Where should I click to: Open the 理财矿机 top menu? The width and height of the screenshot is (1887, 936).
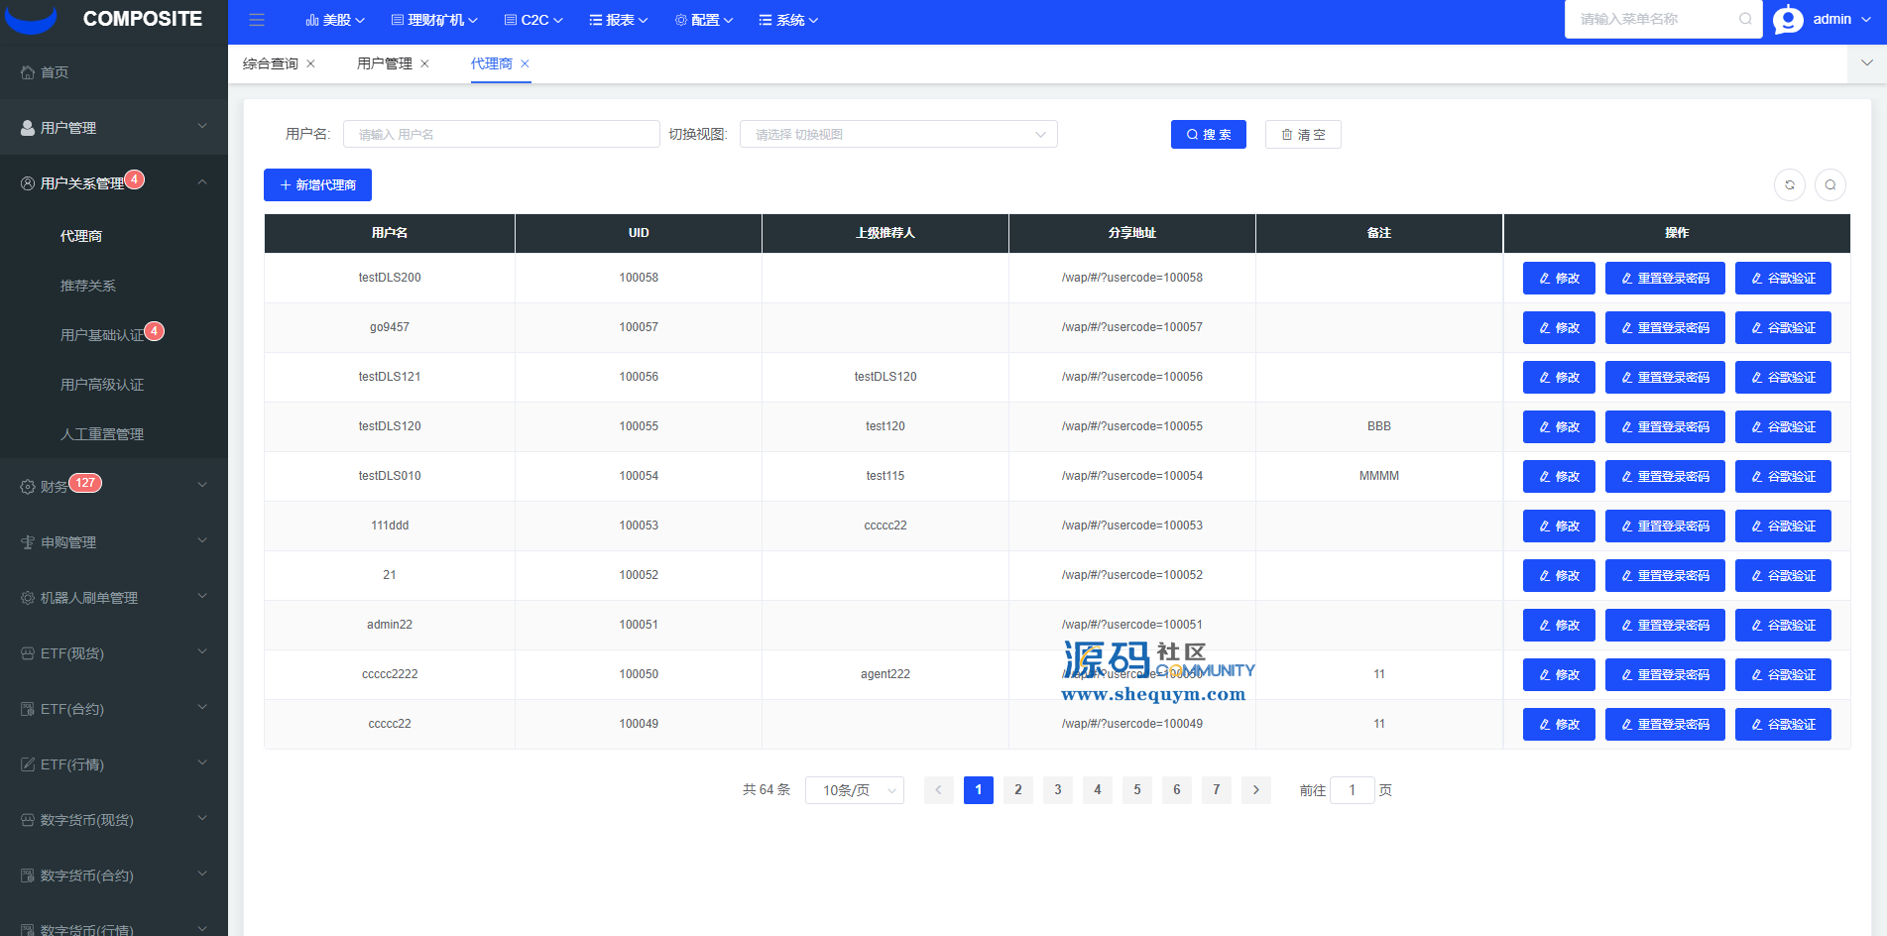434,20
